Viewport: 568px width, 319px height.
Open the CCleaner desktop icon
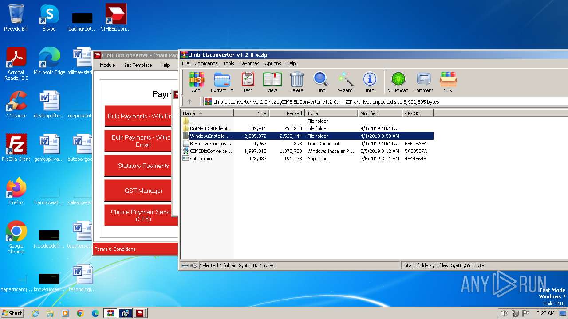(x=16, y=105)
